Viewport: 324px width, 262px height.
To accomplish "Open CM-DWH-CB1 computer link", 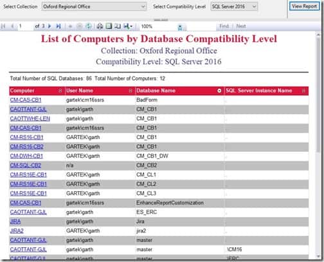I will (26, 156).
